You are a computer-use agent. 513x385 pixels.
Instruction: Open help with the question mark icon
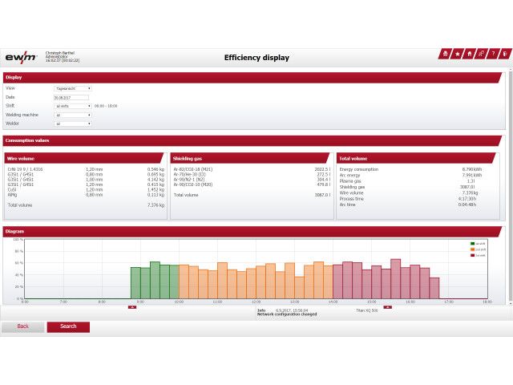click(493, 54)
